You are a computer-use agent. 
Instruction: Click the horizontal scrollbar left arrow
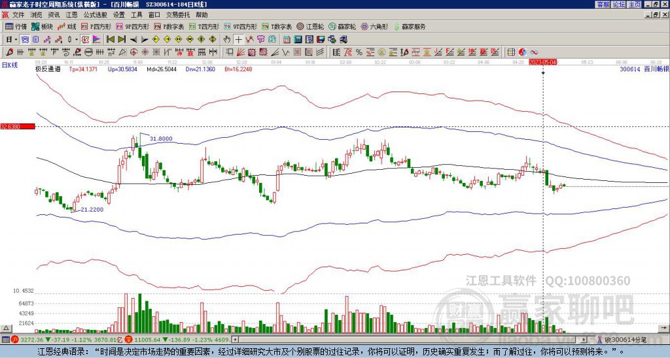click(235, 340)
